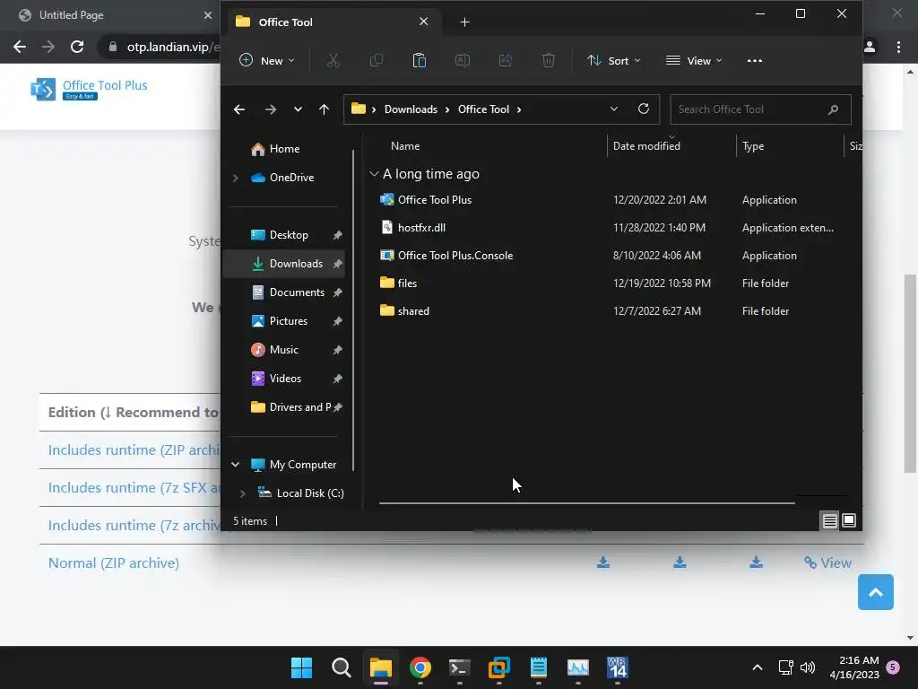Open taskbar Search
918x689 pixels.
[341, 667]
